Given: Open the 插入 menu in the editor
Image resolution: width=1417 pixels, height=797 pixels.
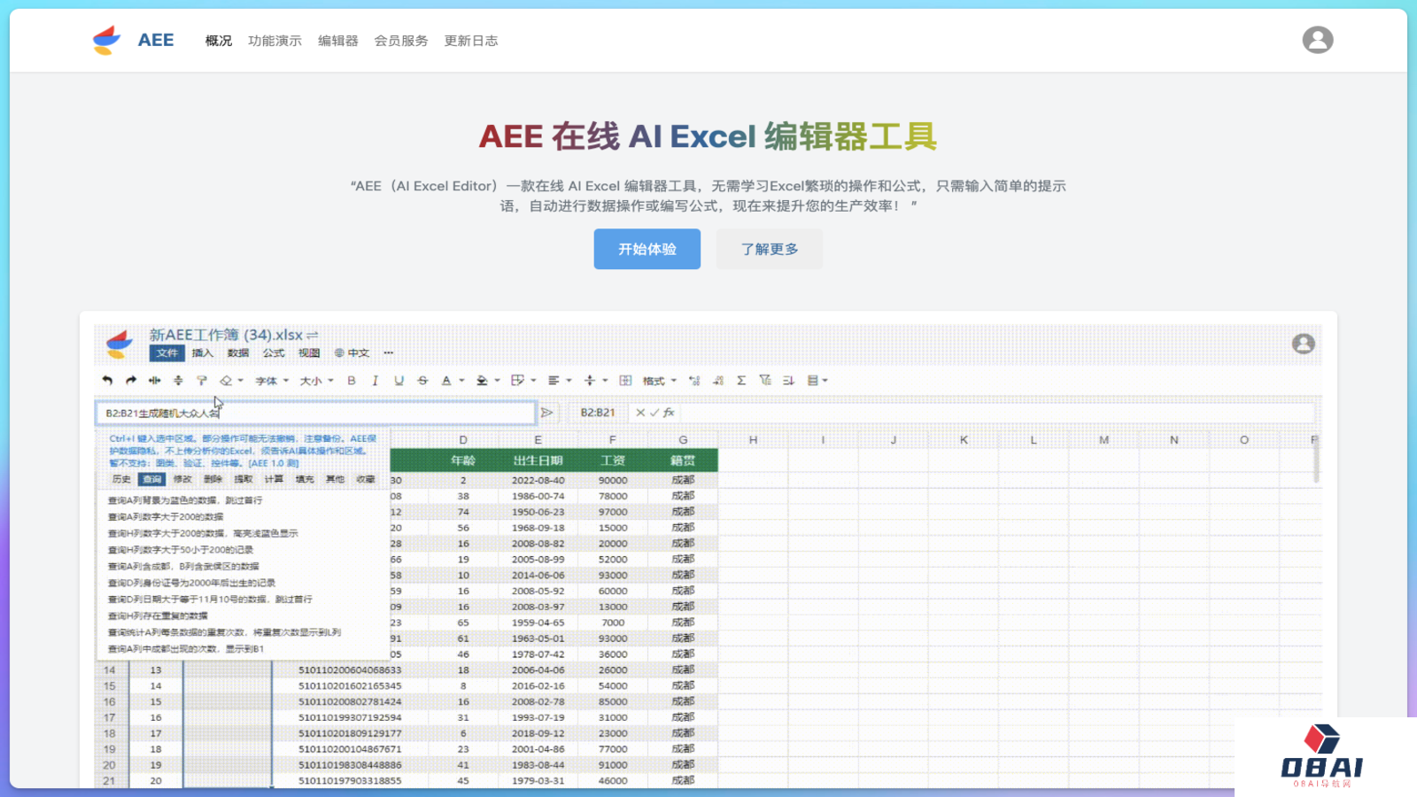Looking at the screenshot, I should pos(202,352).
